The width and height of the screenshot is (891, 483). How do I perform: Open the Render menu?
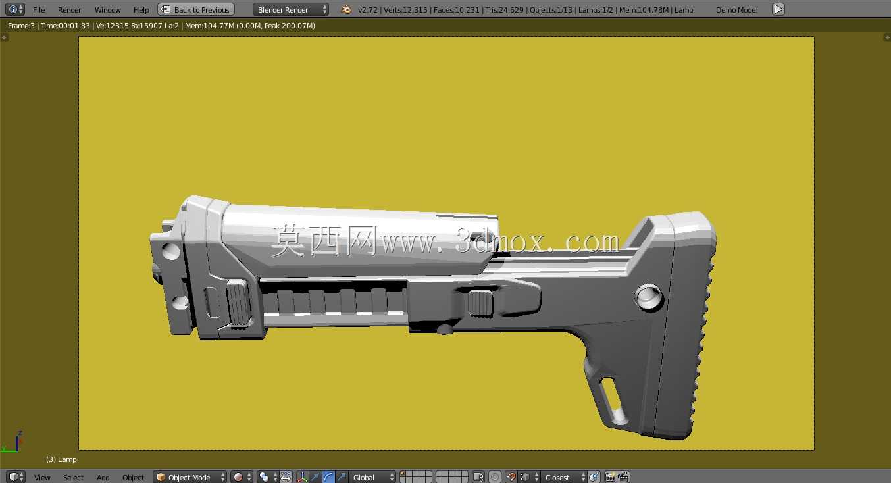(70, 10)
